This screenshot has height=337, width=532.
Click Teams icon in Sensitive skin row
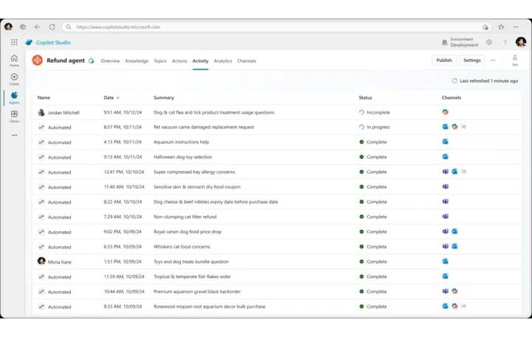point(445,187)
